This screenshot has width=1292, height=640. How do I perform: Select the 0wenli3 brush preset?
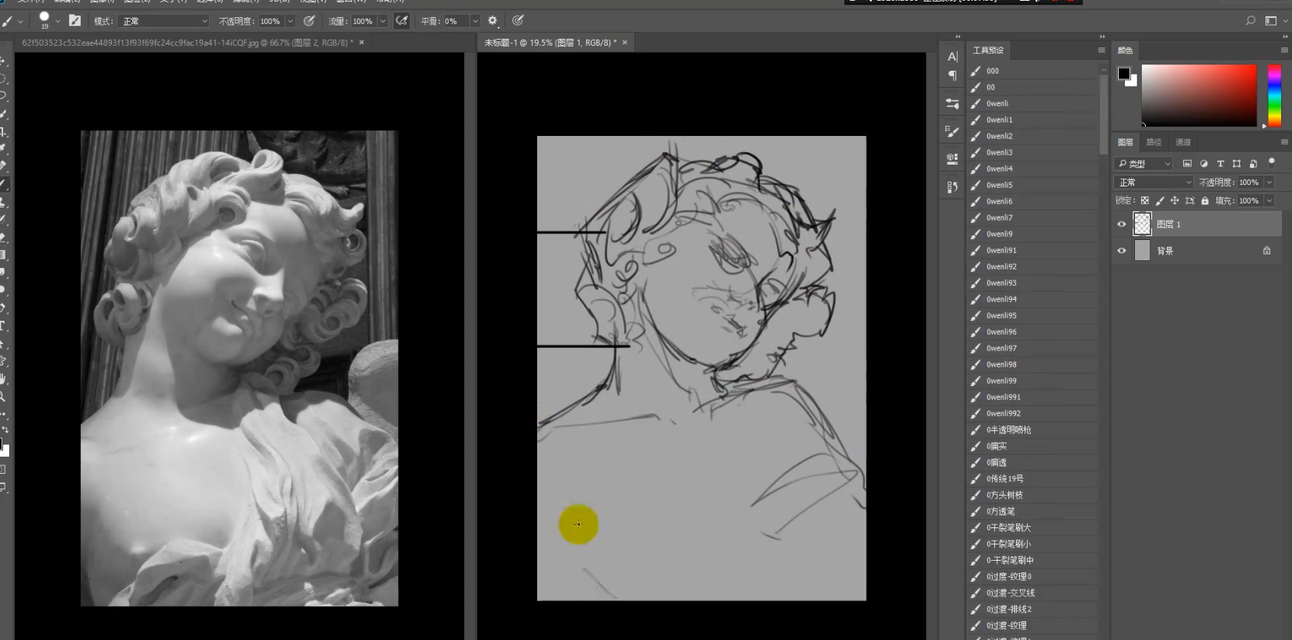point(1032,152)
